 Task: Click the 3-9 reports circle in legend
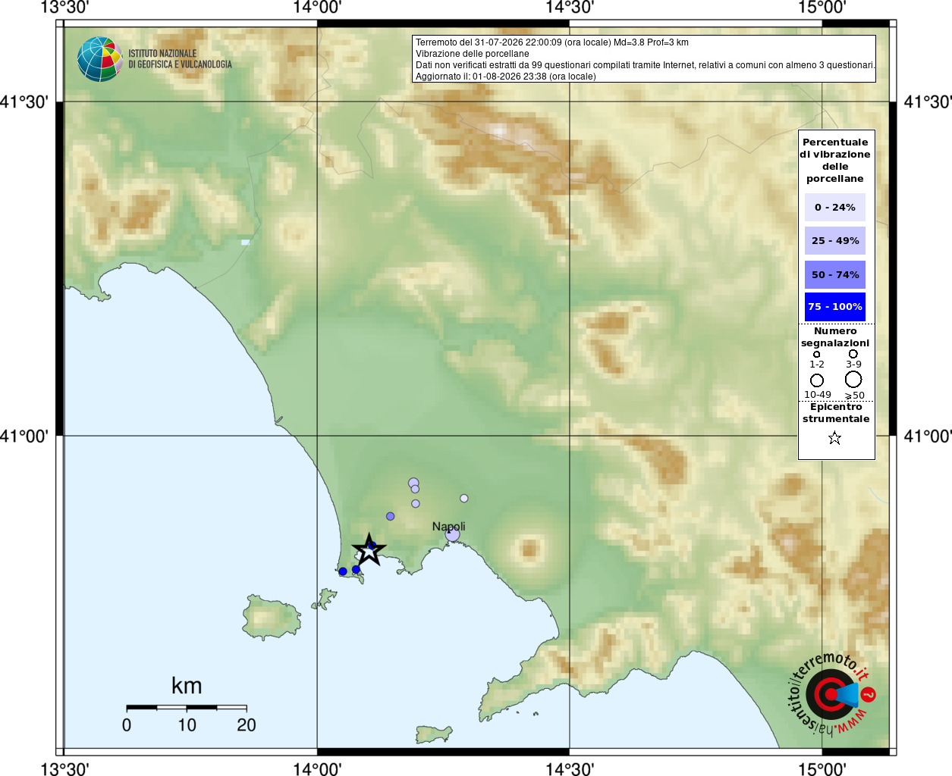[853, 354]
